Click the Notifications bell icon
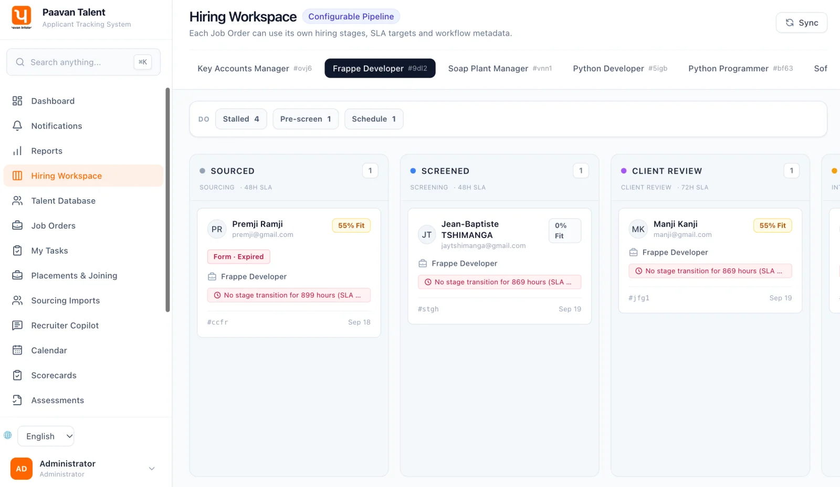The width and height of the screenshot is (840, 487). click(17, 126)
